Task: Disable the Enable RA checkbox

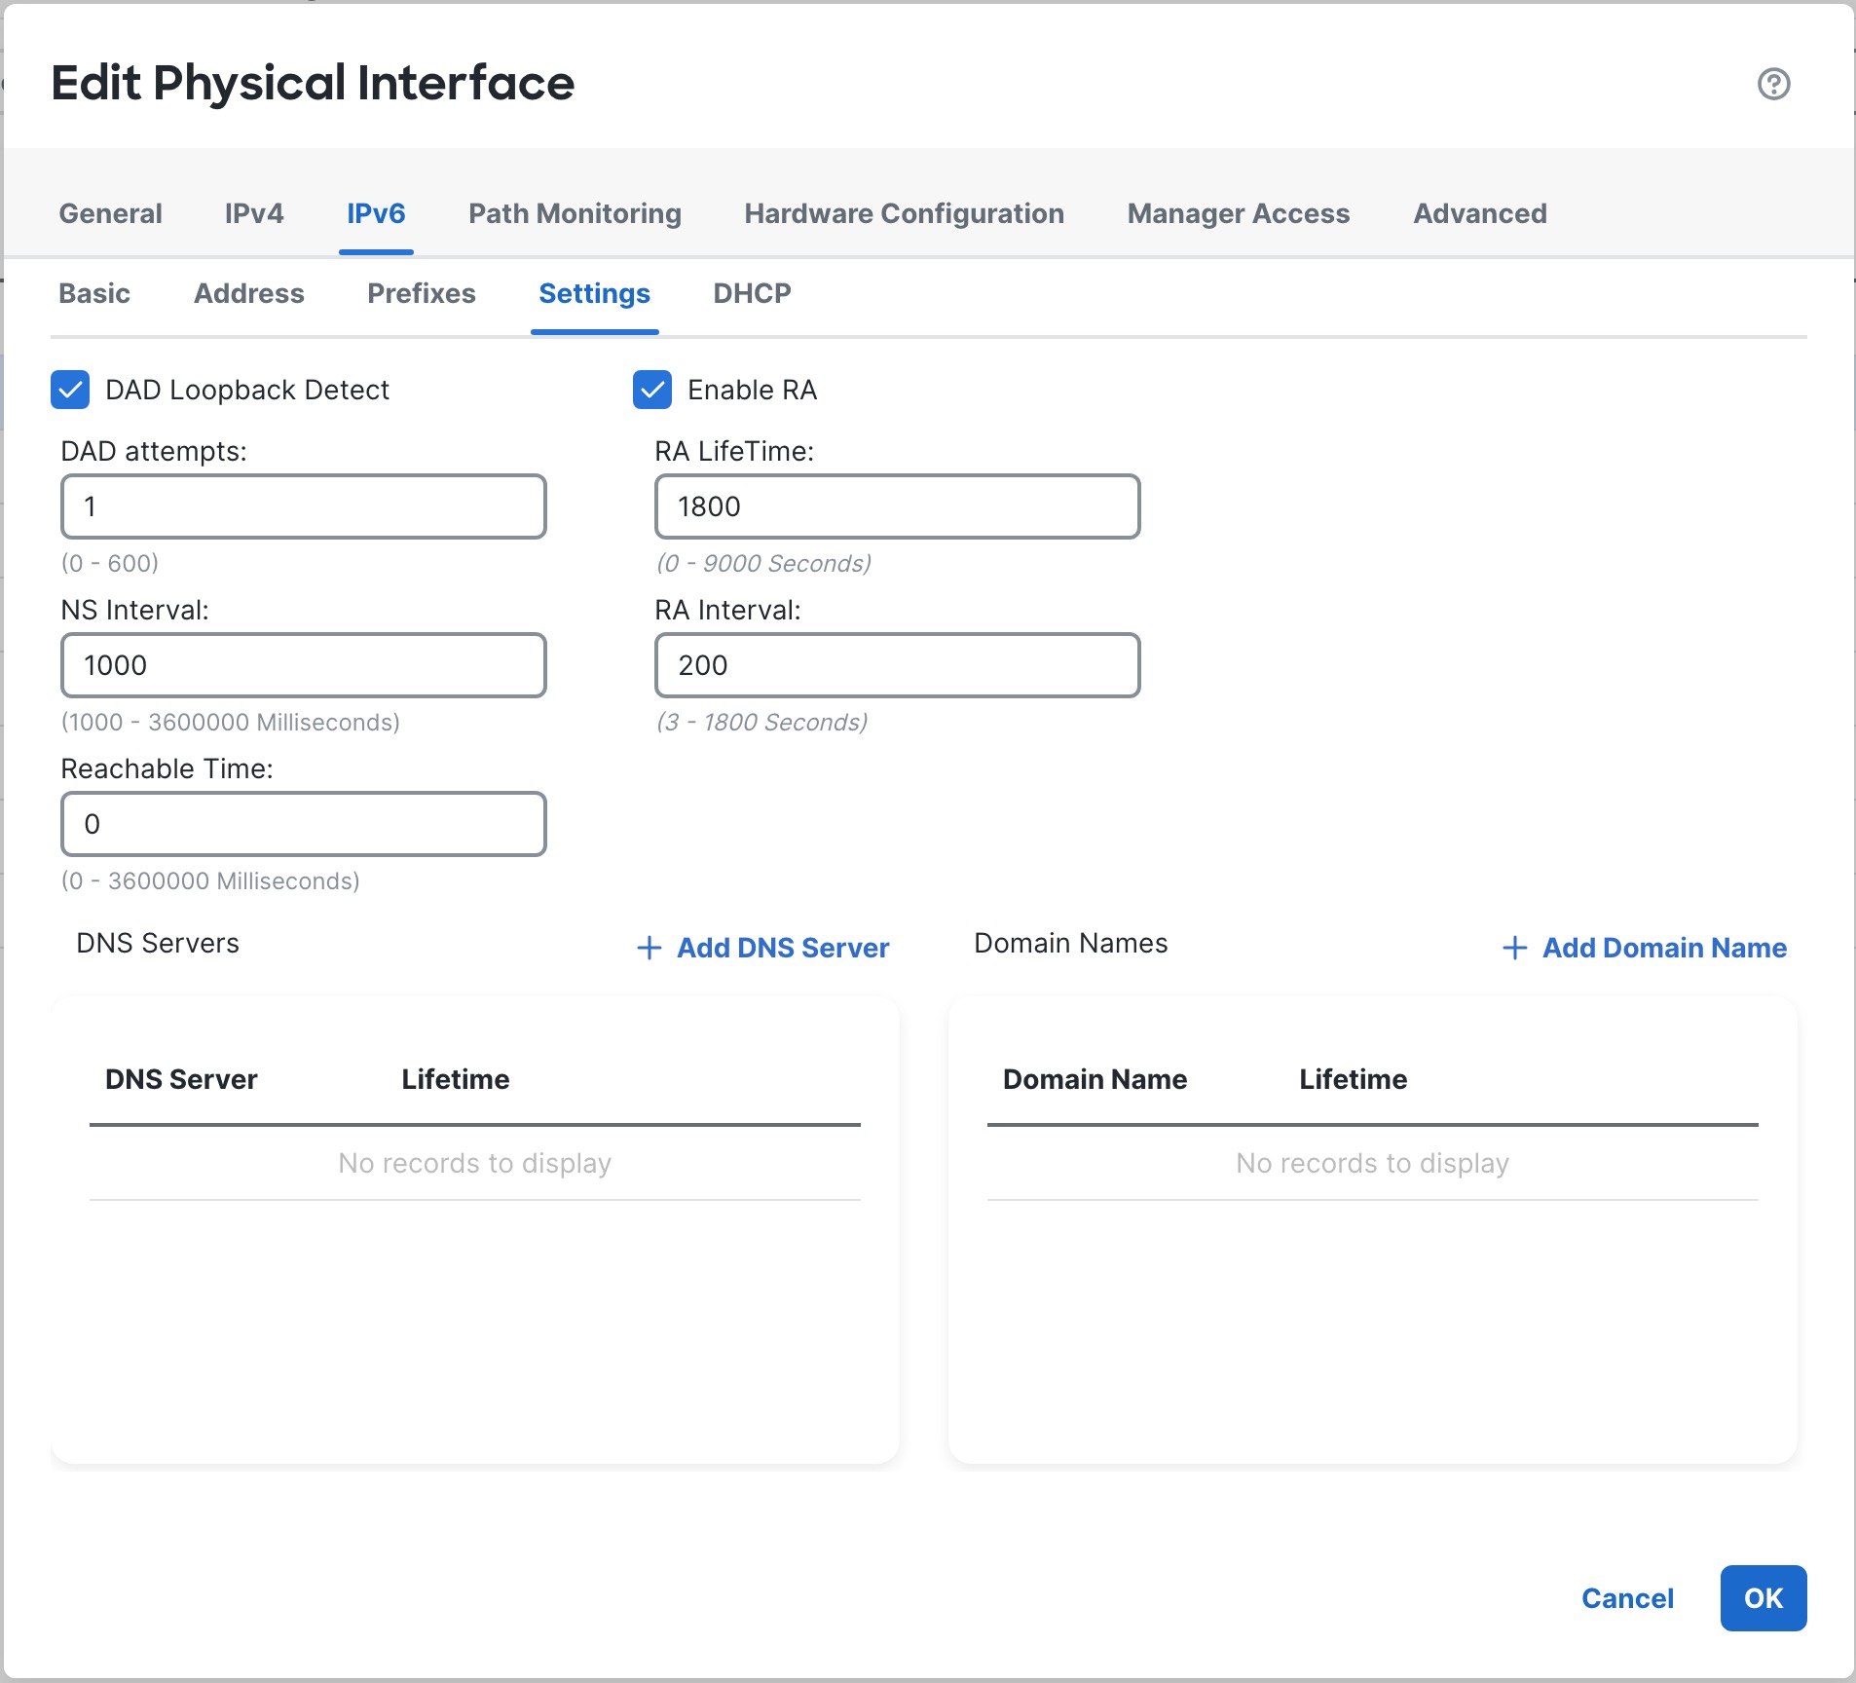Action: (x=652, y=391)
